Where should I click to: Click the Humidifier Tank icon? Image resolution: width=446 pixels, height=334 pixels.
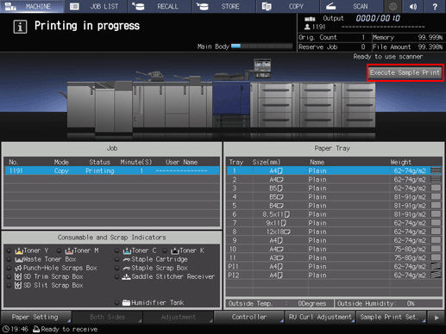coord(126,302)
